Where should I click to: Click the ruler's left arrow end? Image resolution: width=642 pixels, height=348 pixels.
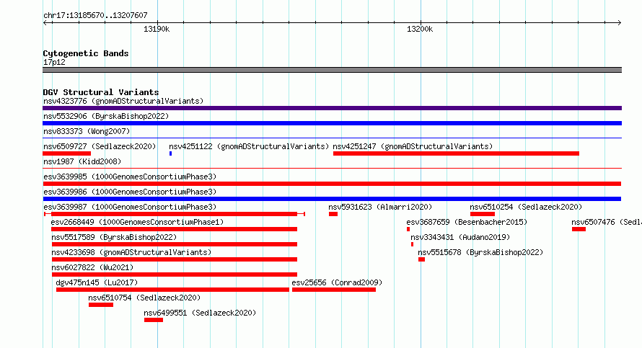[45, 22]
